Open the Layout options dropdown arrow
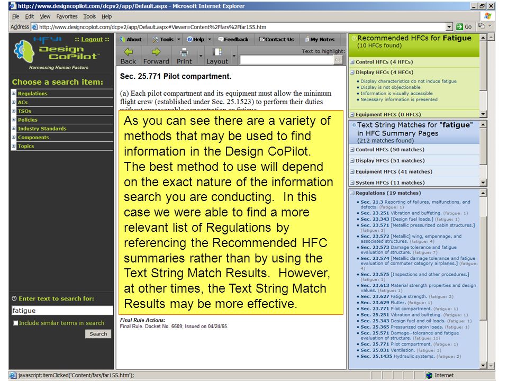508x381 pixels. coord(234,56)
